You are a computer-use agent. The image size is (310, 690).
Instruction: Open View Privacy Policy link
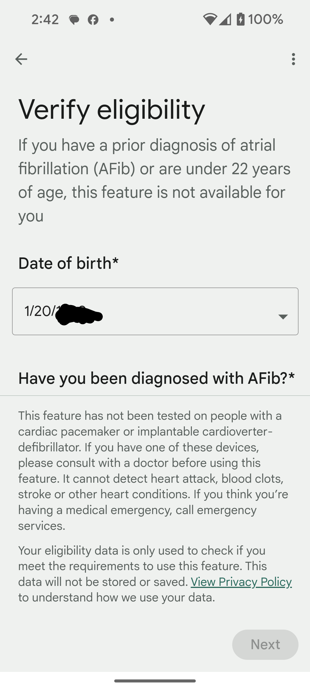point(241,582)
